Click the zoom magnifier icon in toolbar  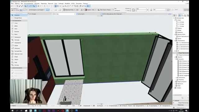[66, 6]
